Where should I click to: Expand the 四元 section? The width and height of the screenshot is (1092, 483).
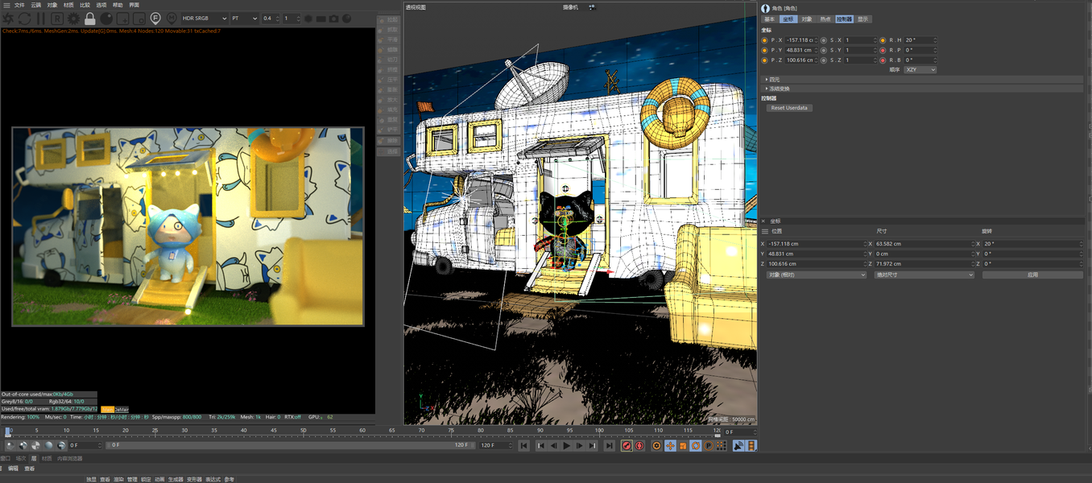[x=922, y=80]
